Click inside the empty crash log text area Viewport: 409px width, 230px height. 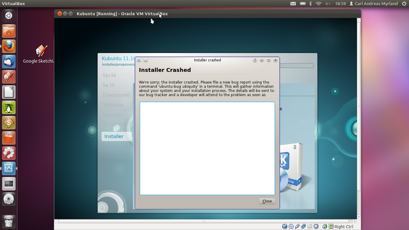coord(207,148)
